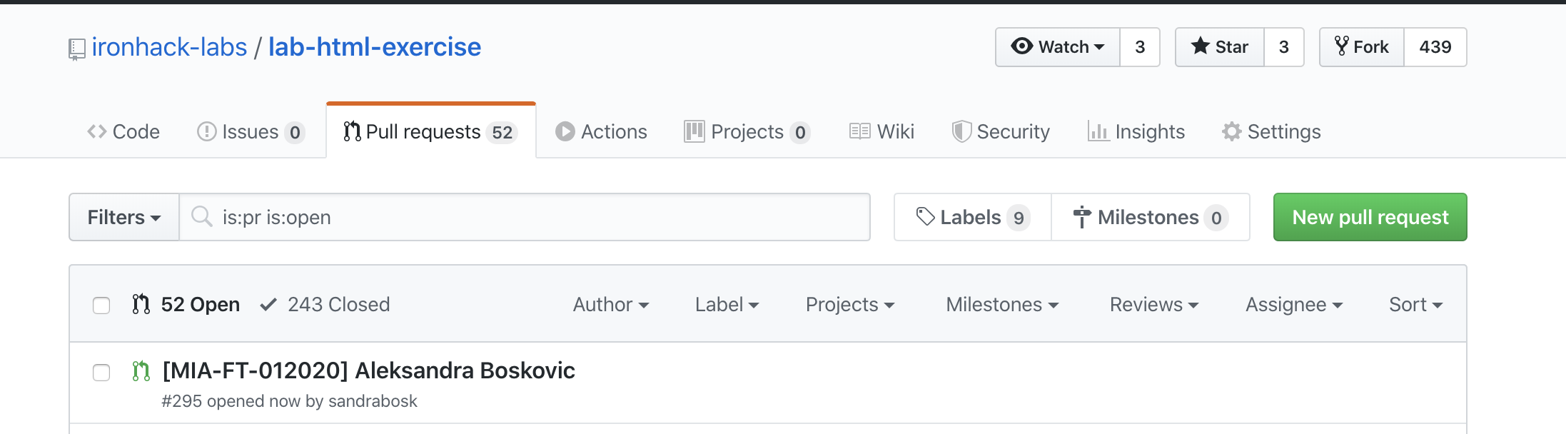
Task: Click the Issues exclamation icon
Action: click(x=206, y=132)
